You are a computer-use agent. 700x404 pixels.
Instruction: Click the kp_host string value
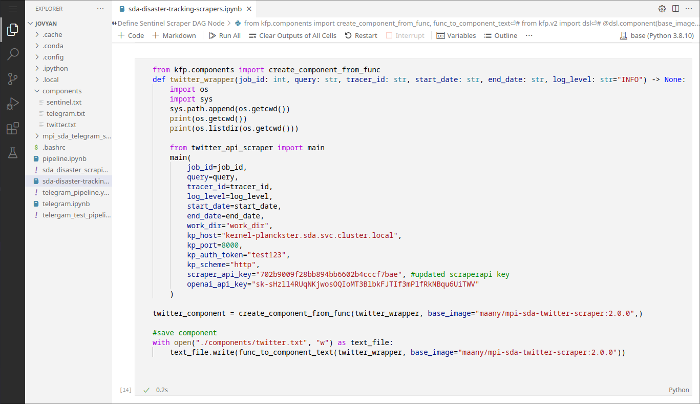coord(309,235)
